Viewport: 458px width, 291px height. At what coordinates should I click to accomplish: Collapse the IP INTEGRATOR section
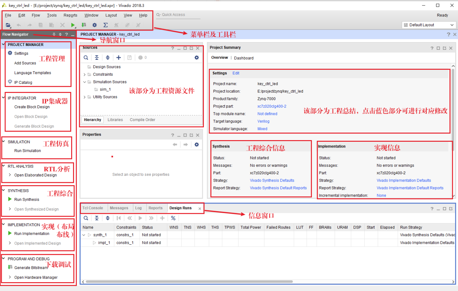tap(3, 98)
